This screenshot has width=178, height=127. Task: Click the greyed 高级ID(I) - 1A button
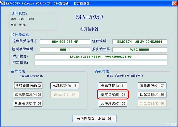[65, 94]
